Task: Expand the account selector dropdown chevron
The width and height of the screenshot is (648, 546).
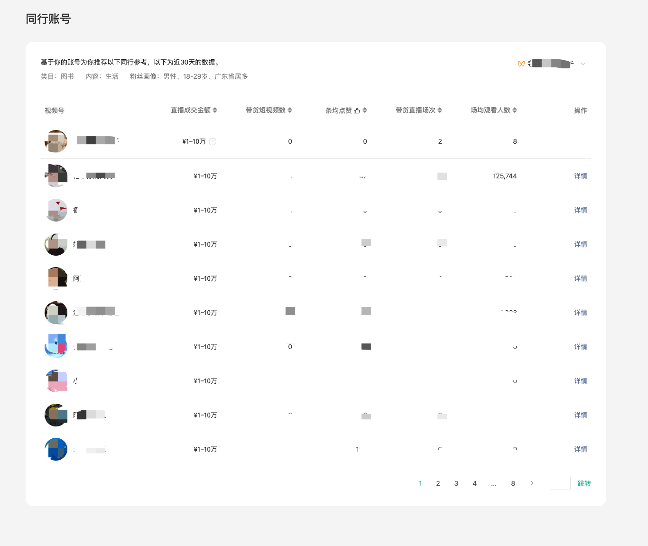Action: pyautogui.click(x=583, y=64)
